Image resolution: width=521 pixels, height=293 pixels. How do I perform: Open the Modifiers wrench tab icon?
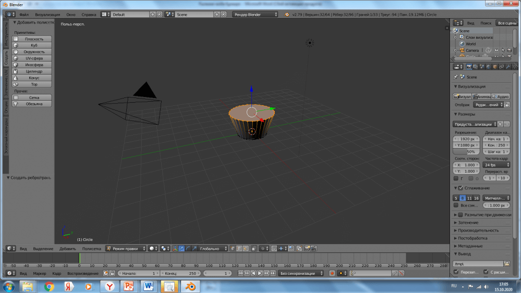click(x=507, y=67)
